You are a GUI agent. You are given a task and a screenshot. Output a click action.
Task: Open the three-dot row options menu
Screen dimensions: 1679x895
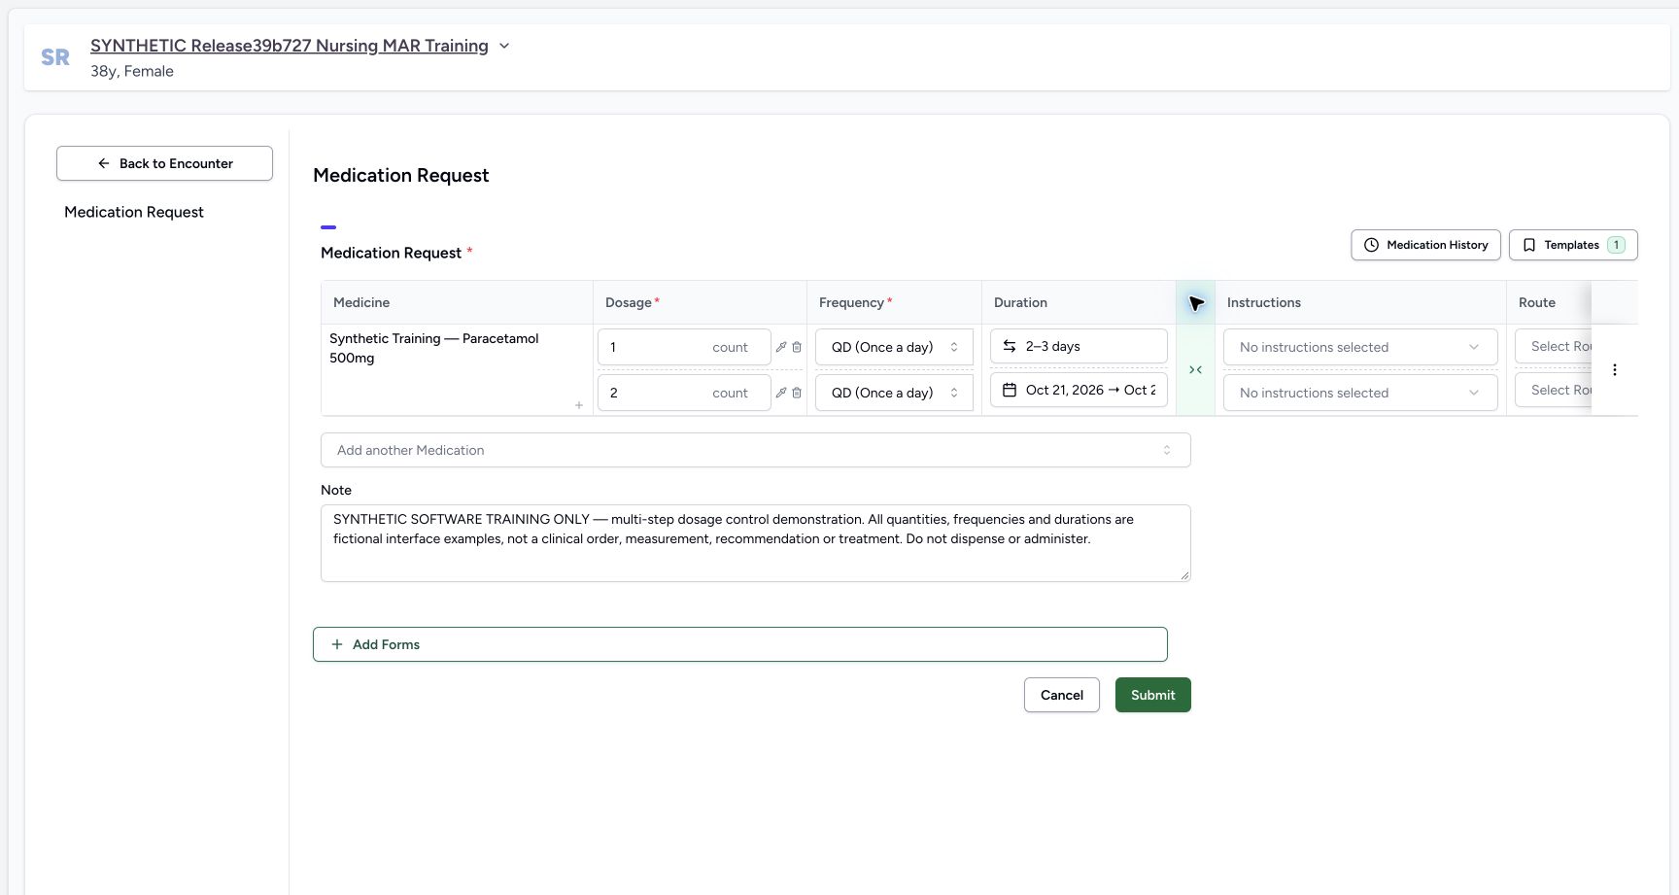(x=1615, y=370)
